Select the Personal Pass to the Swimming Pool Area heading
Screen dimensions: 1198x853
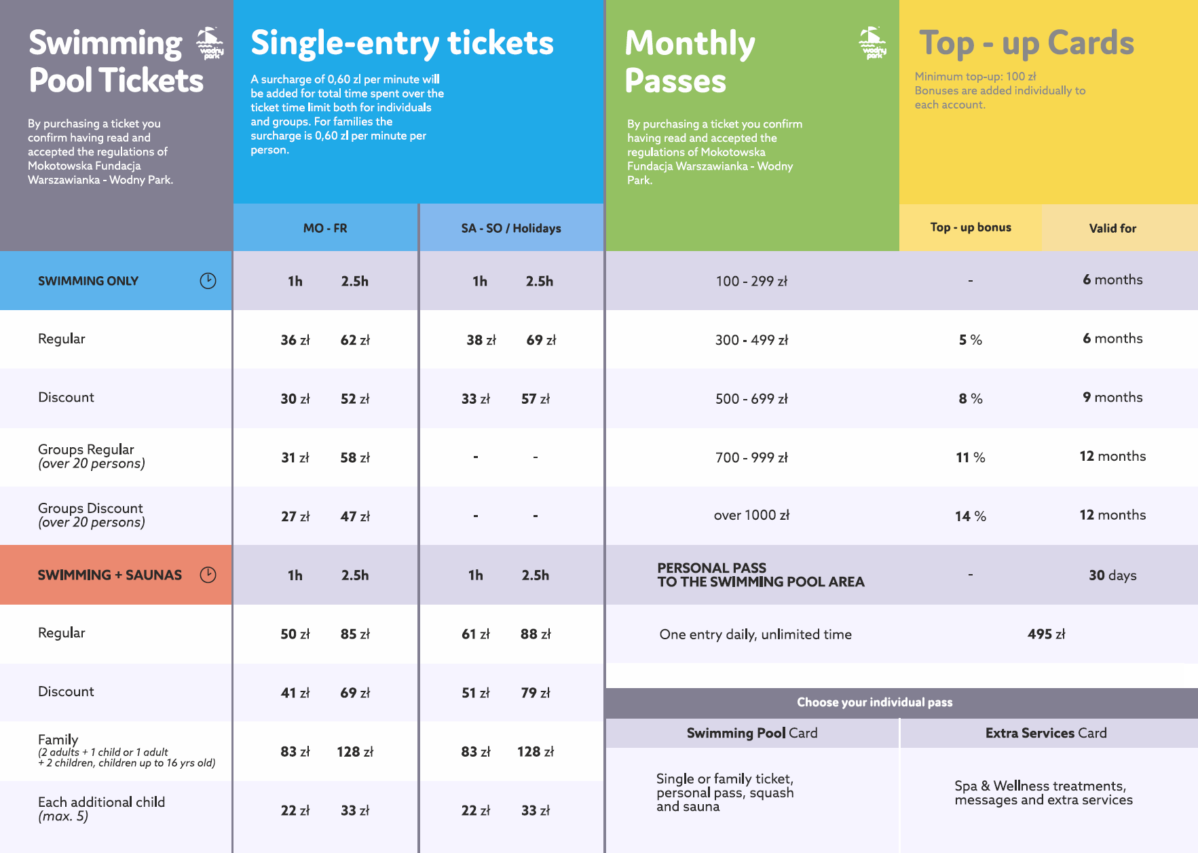pyautogui.click(x=760, y=575)
